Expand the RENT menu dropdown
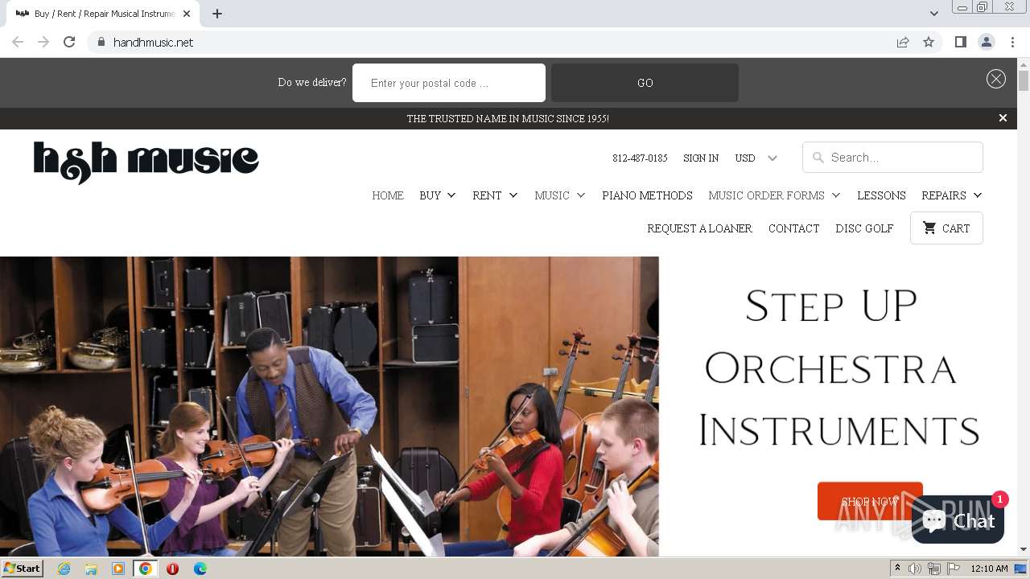 [x=495, y=195]
